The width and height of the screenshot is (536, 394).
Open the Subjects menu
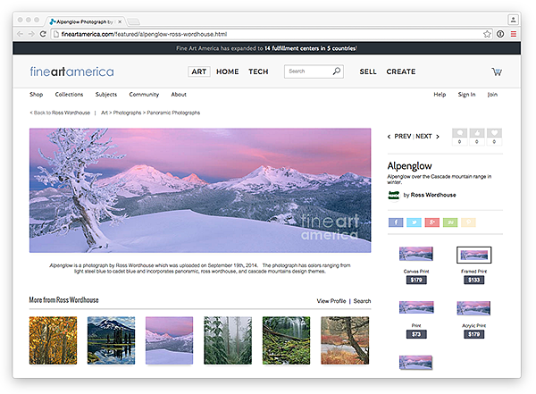105,94
